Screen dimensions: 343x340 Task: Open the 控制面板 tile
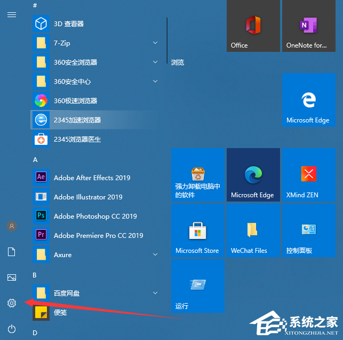pos(309,230)
